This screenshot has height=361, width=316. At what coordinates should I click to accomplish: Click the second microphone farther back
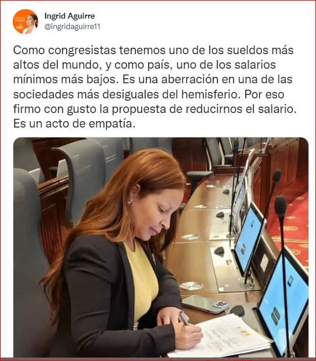277,175
